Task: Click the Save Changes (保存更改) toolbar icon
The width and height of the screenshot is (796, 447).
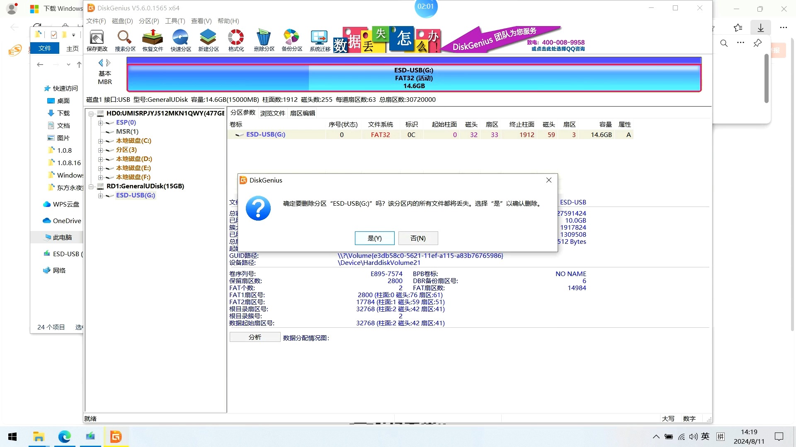Action: (x=97, y=40)
